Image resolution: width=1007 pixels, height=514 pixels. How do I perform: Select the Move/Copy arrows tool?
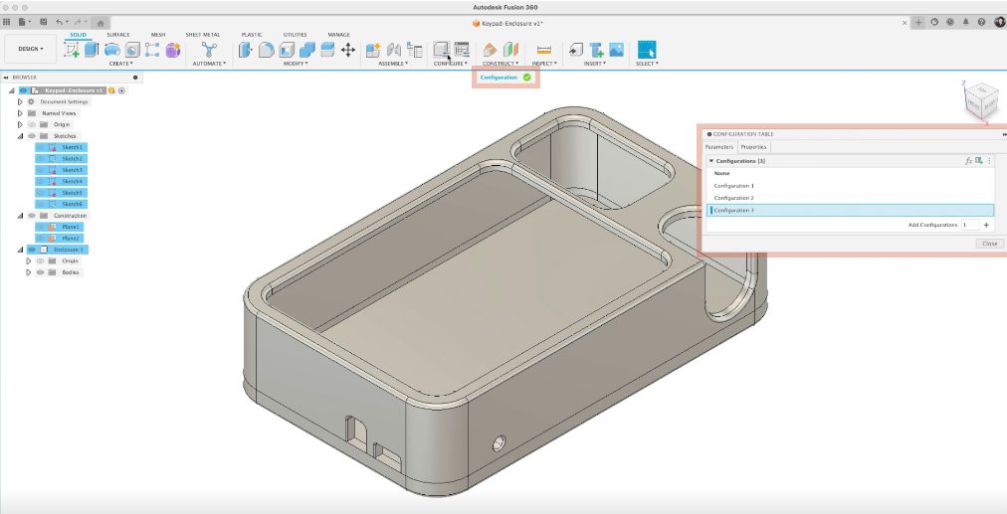tap(348, 49)
